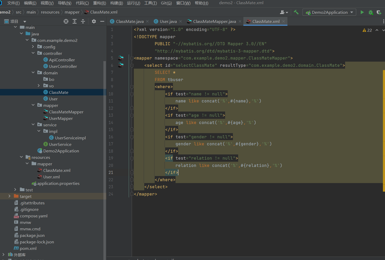The width and height of the screenshot is (385, 260).
Task: Open the 编辑(E) menu
Action: pos(30,3)
